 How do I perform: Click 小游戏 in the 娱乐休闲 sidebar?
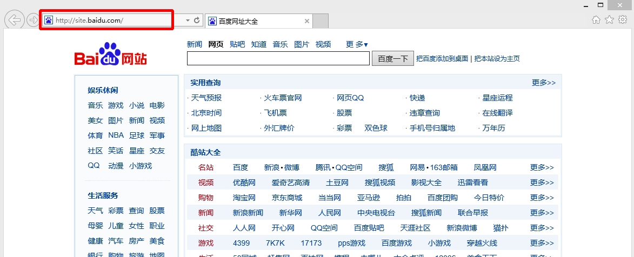(x=141, y=166)
